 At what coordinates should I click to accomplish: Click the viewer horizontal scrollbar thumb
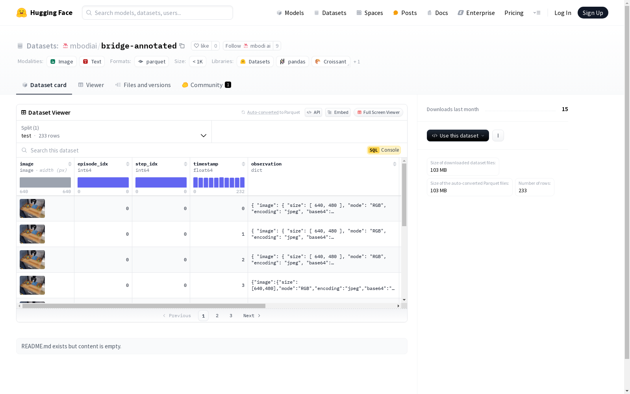[144, 306]
